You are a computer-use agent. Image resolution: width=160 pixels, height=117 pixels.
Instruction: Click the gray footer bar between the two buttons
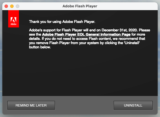[x=84, y=105]
